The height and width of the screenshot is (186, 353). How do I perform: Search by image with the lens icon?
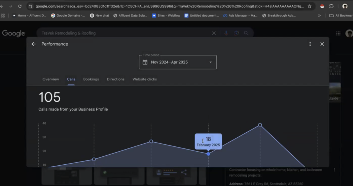point(236,33)
